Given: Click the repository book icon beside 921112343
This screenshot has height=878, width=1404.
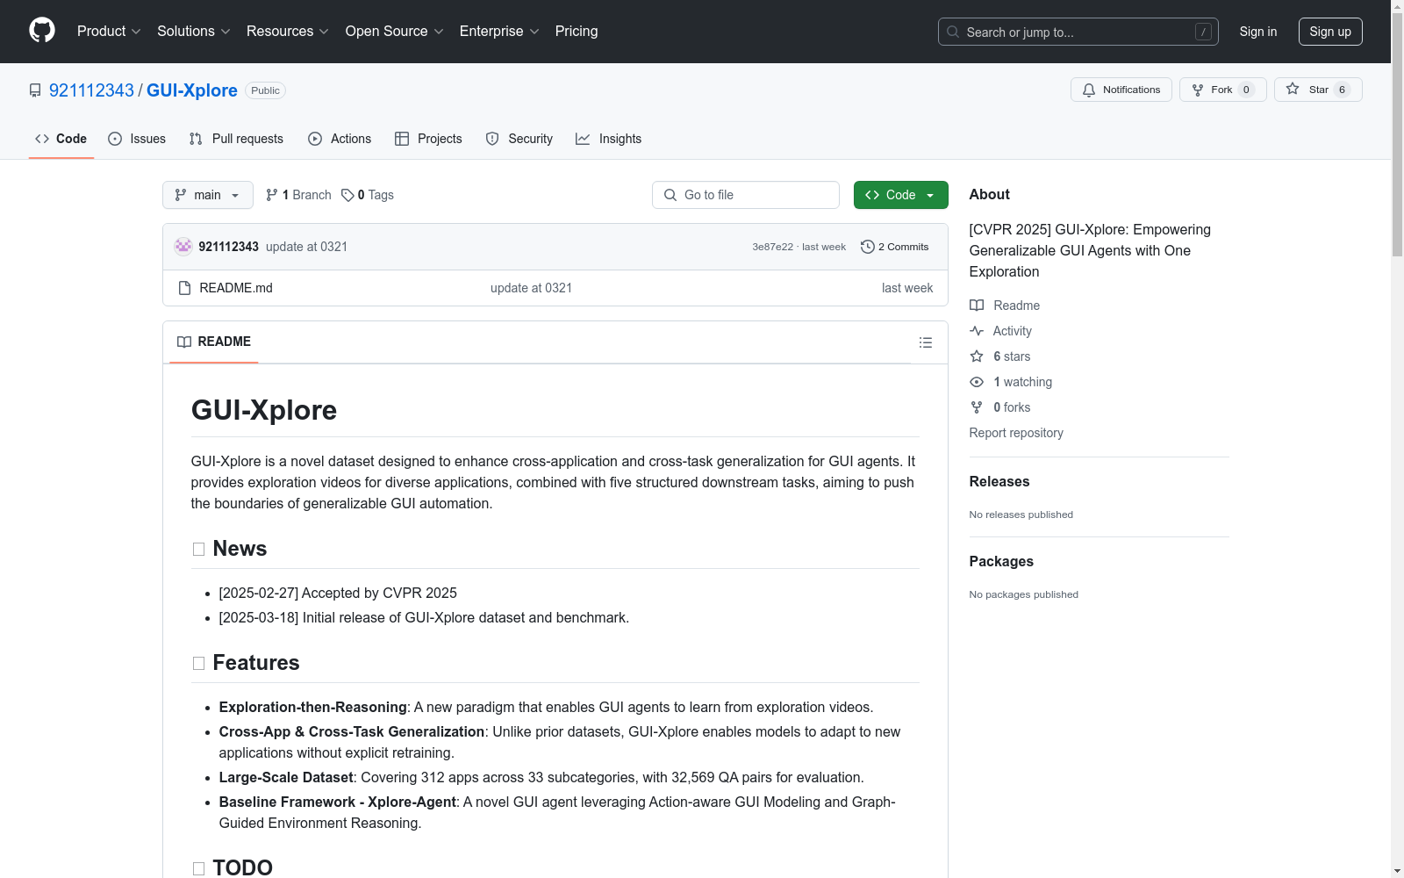Looking at the screenshot, I should [x=35, y=90].
